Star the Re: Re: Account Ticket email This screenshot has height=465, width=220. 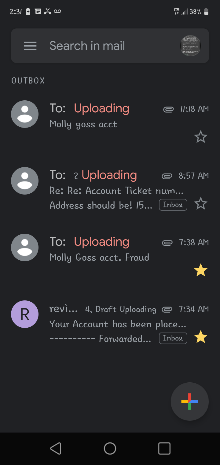coord(201,204)
